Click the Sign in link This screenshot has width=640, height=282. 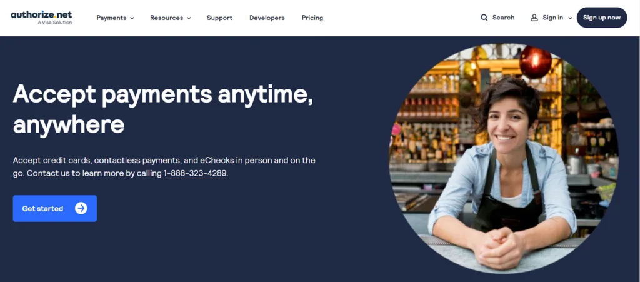(552, 18)
